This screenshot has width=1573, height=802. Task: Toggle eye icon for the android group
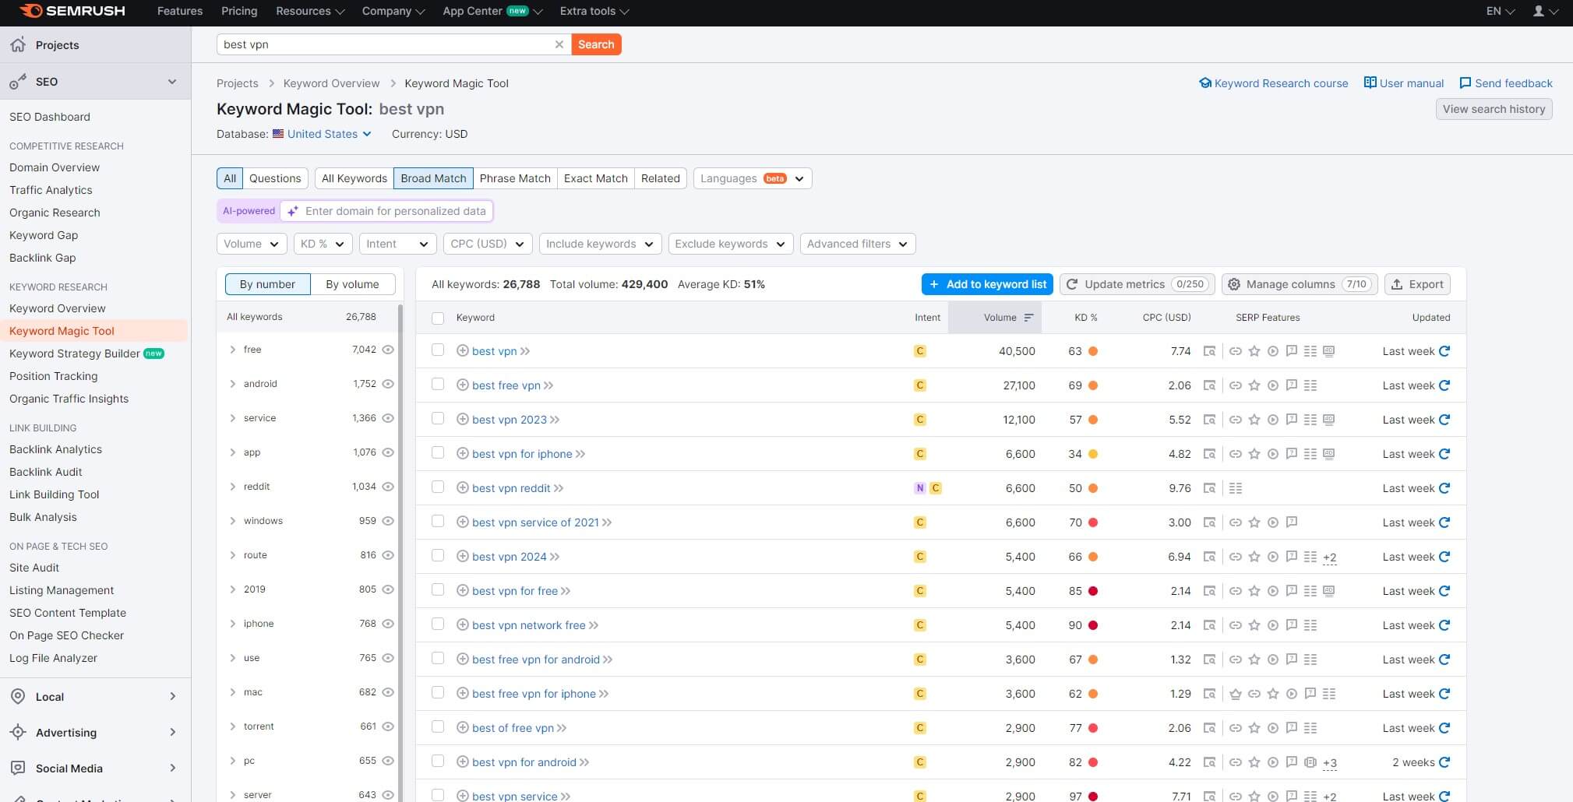[x=388, y=384]
